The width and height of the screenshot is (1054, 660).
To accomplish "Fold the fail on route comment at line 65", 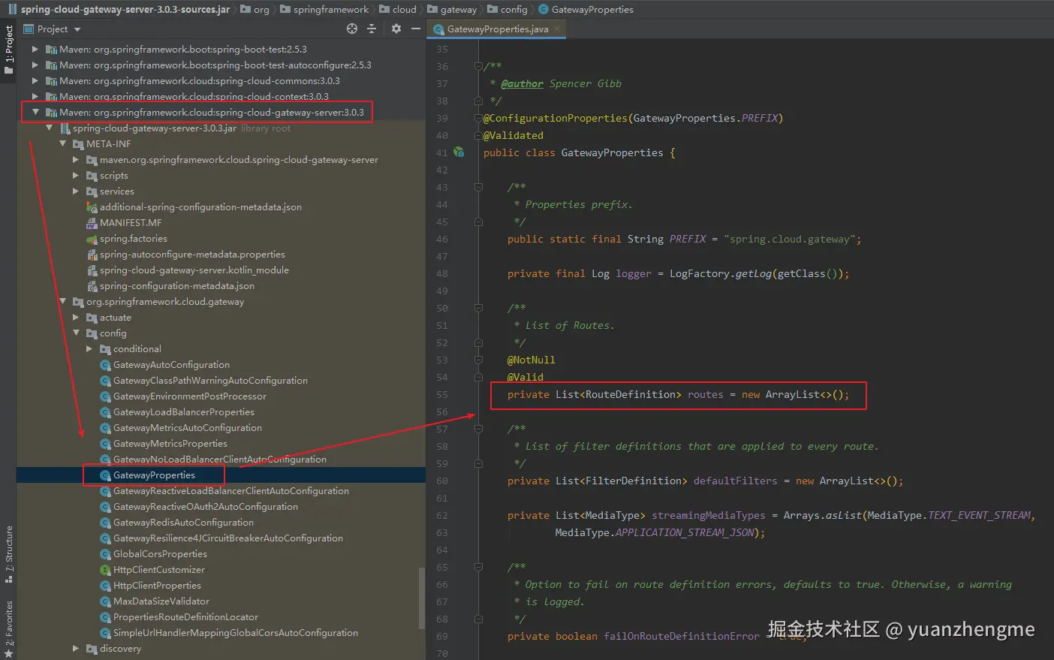I will [x=478, y=567].
